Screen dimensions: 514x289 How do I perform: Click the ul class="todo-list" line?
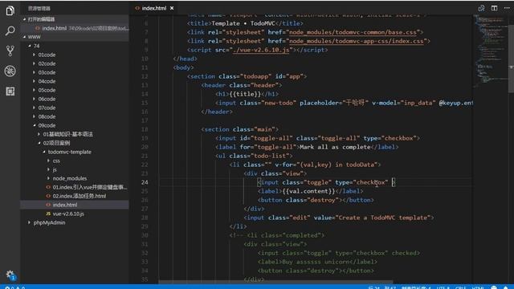point(254,156)
